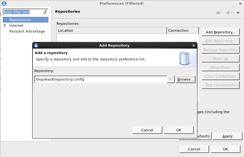Open the preferences view menu triangle
The width and height of the screenshot is (244, 157).
click(238, 13)
